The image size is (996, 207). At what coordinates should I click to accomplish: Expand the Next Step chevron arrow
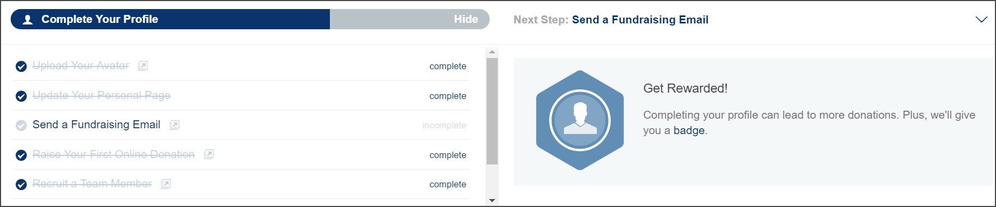981,20
